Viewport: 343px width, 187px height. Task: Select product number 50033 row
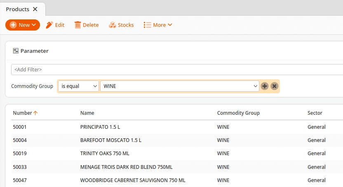coord(20,167)
